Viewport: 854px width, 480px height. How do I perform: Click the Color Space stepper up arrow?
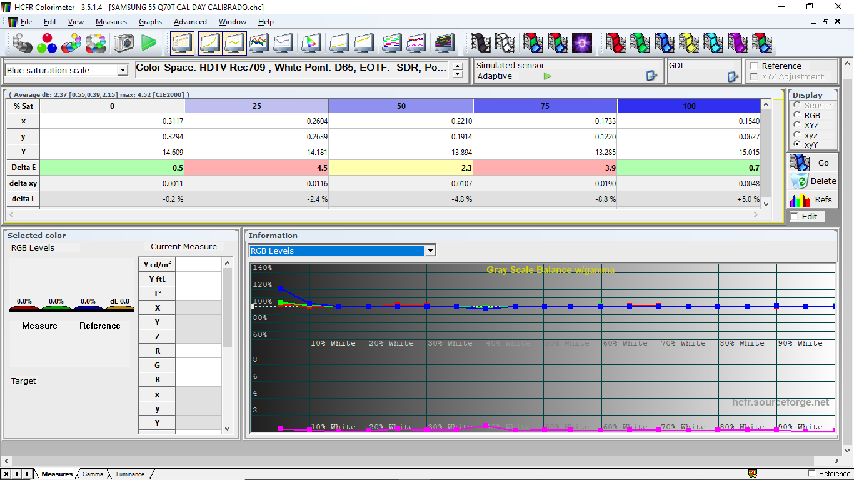[x=458, y=65]
